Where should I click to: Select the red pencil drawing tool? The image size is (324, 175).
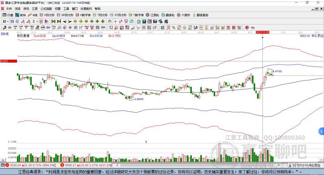[4, 28]
